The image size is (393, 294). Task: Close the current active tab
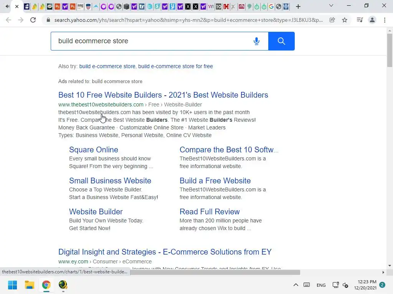(x=17, y=7)
